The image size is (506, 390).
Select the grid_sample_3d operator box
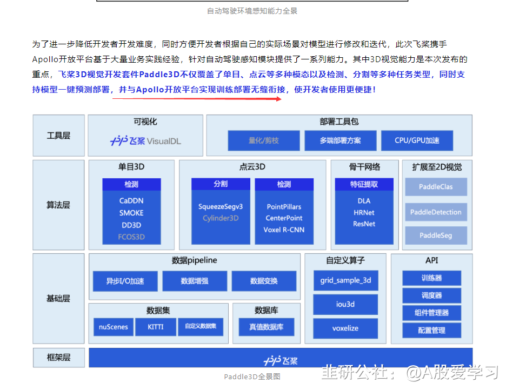(x=345, y=280)
